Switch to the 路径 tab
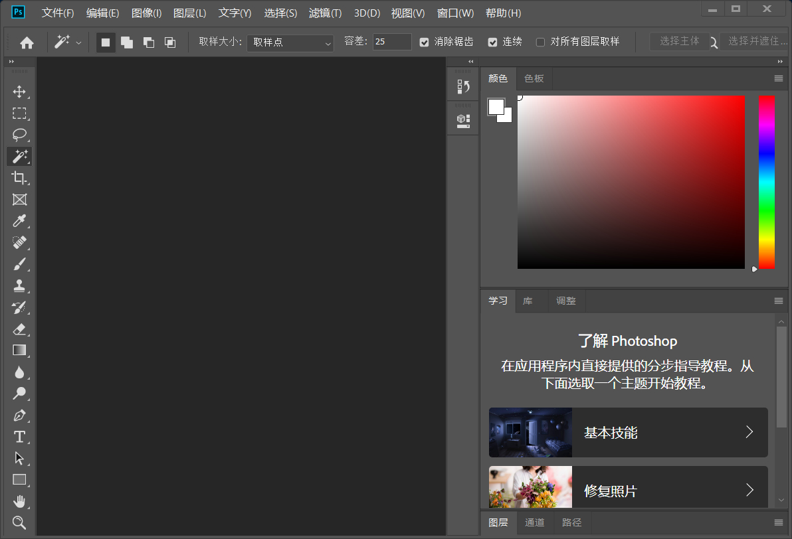This screenshot has height=539, width=792. tap(571, 522)
